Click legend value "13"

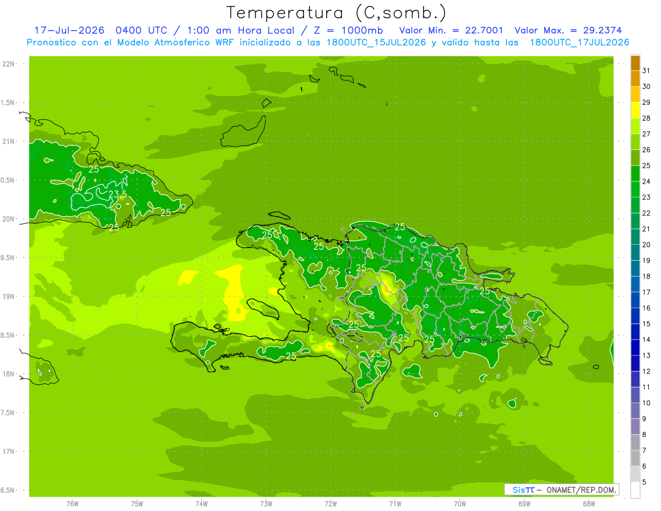pos(647,356)
